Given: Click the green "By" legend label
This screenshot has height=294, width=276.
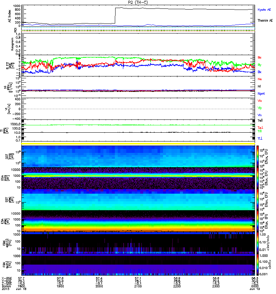Looking at the screenshot, I should pyautogui.click(x=259, y=65).
